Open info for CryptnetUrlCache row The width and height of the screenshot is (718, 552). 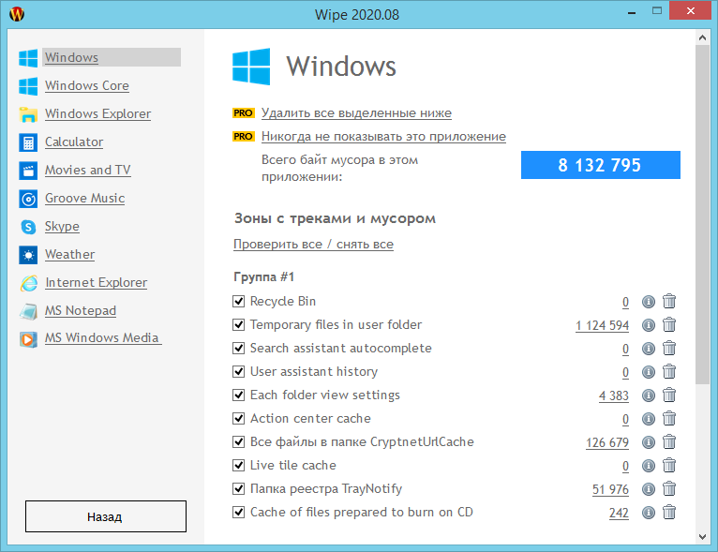pos(648,442)
